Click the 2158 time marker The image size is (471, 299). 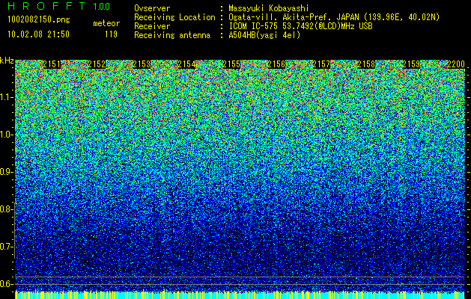click(x=366, y=64)
